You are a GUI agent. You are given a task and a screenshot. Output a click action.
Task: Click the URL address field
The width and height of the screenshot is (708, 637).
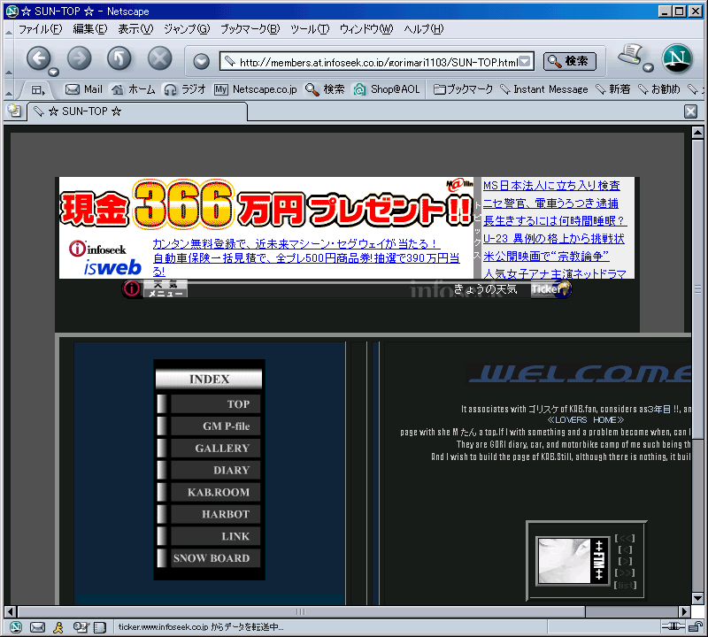(x=377, y=61)
